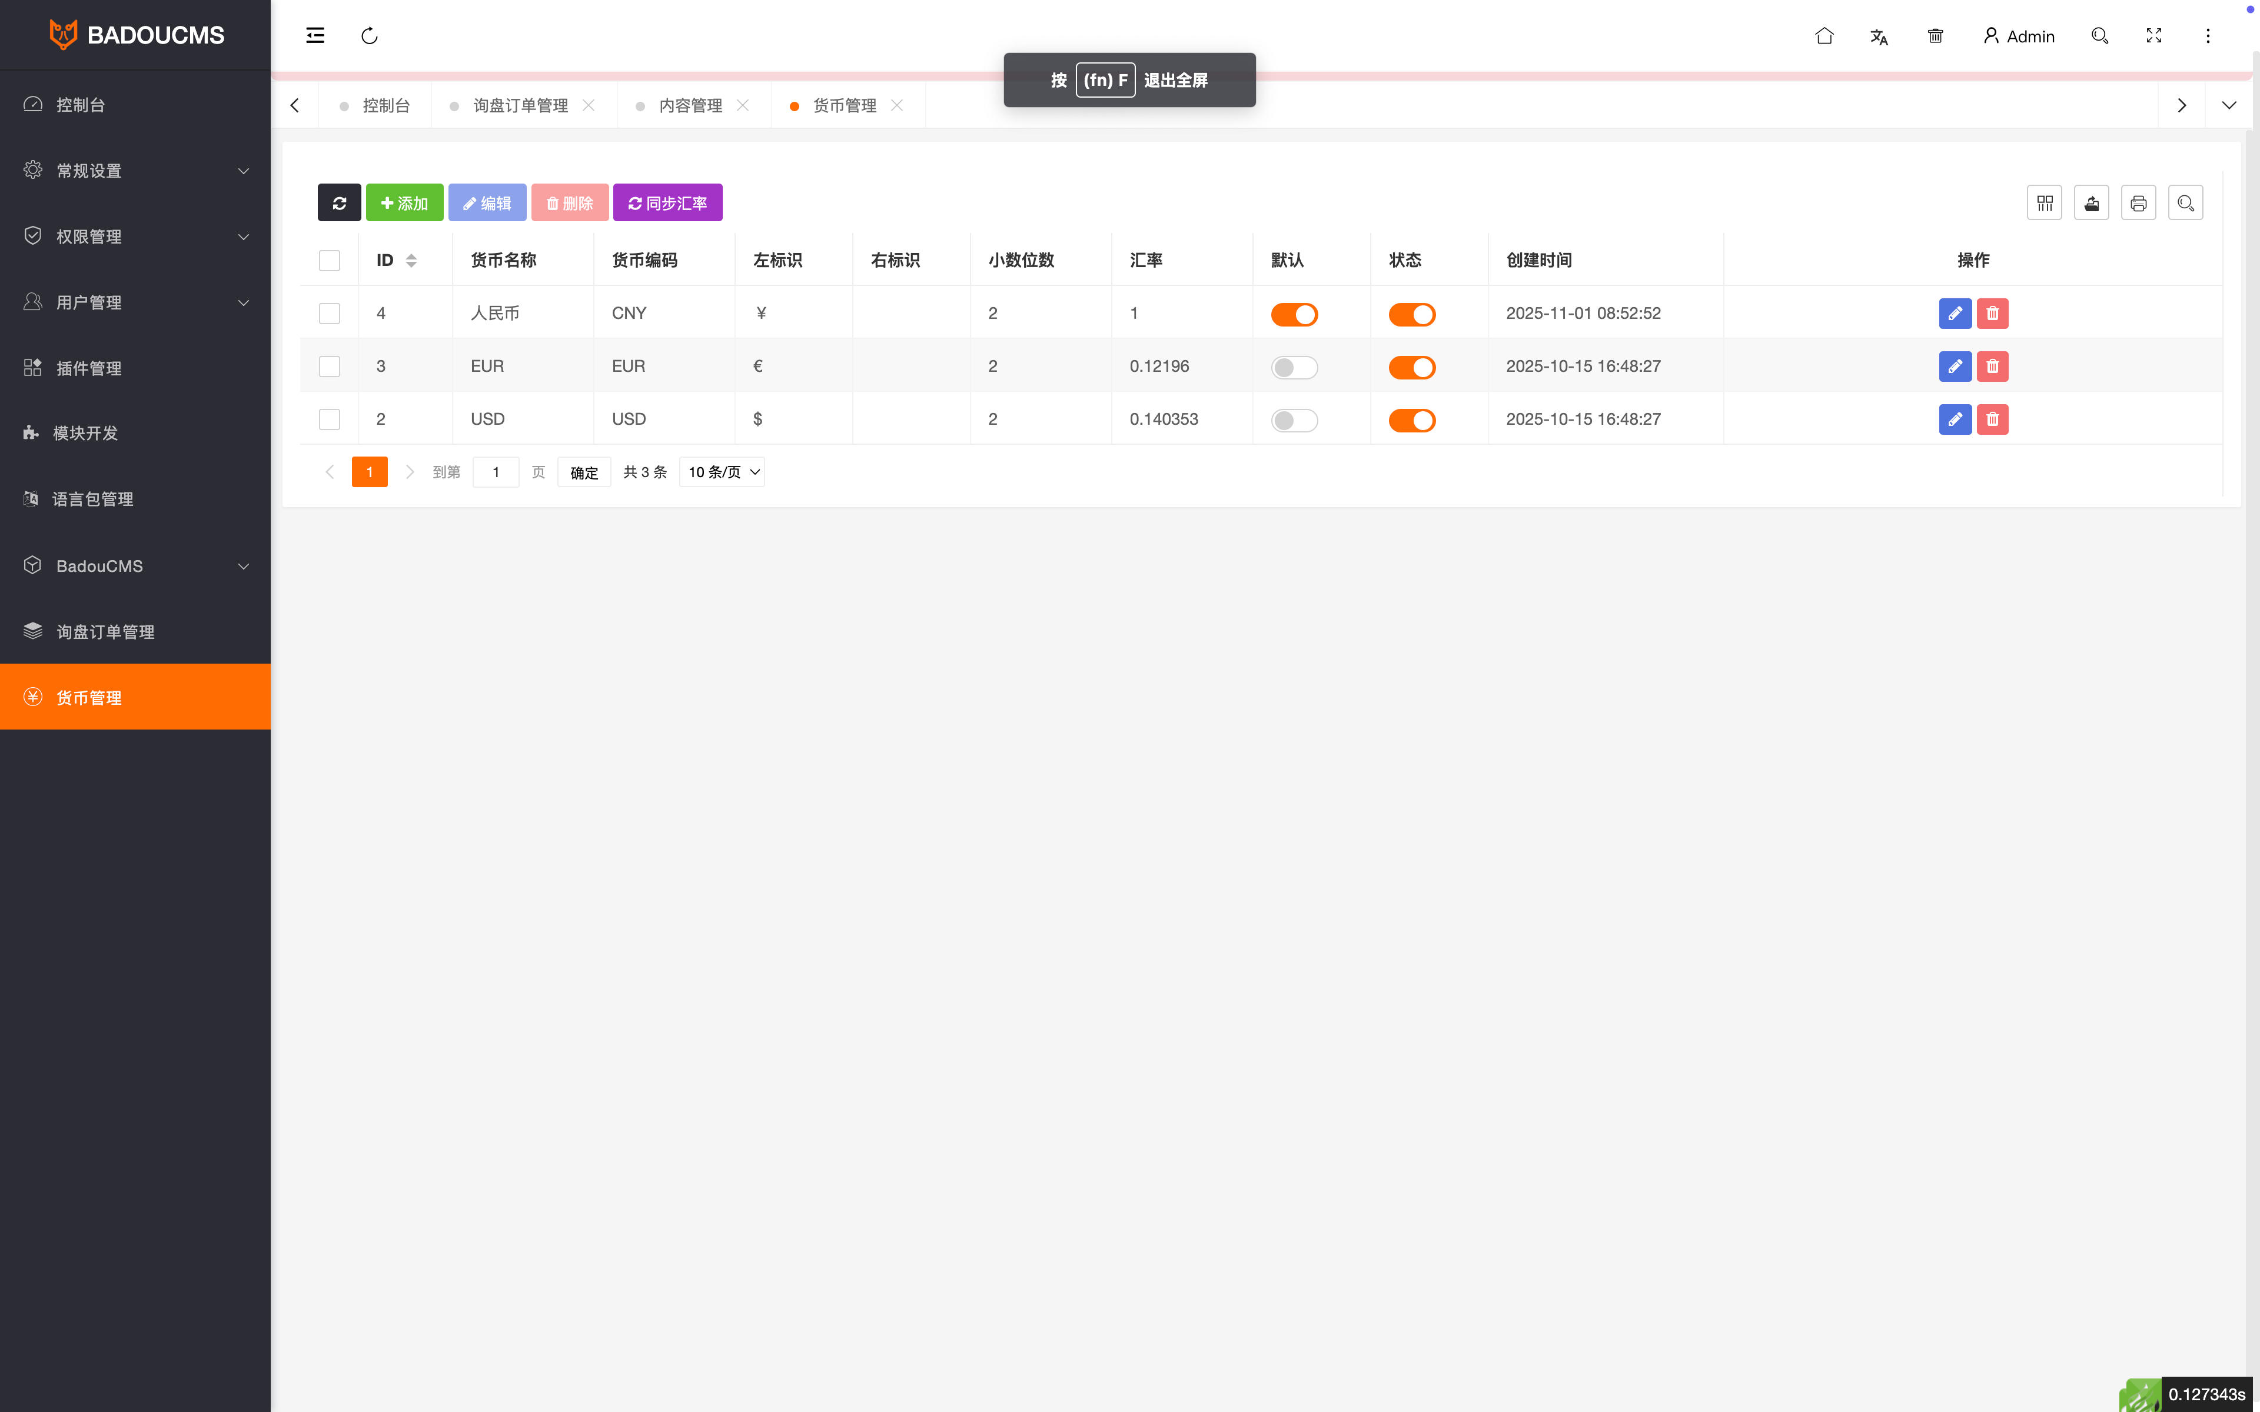Disable the status toggle for USD
The height and width of the screenshot is (1412, 2260).
[1411, 420]
